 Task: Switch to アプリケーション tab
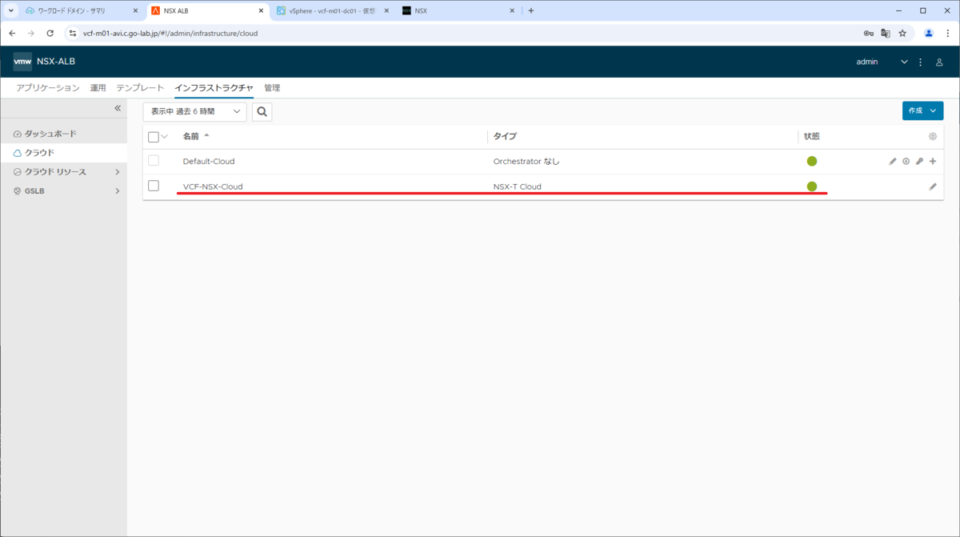(x=48, y=88)
